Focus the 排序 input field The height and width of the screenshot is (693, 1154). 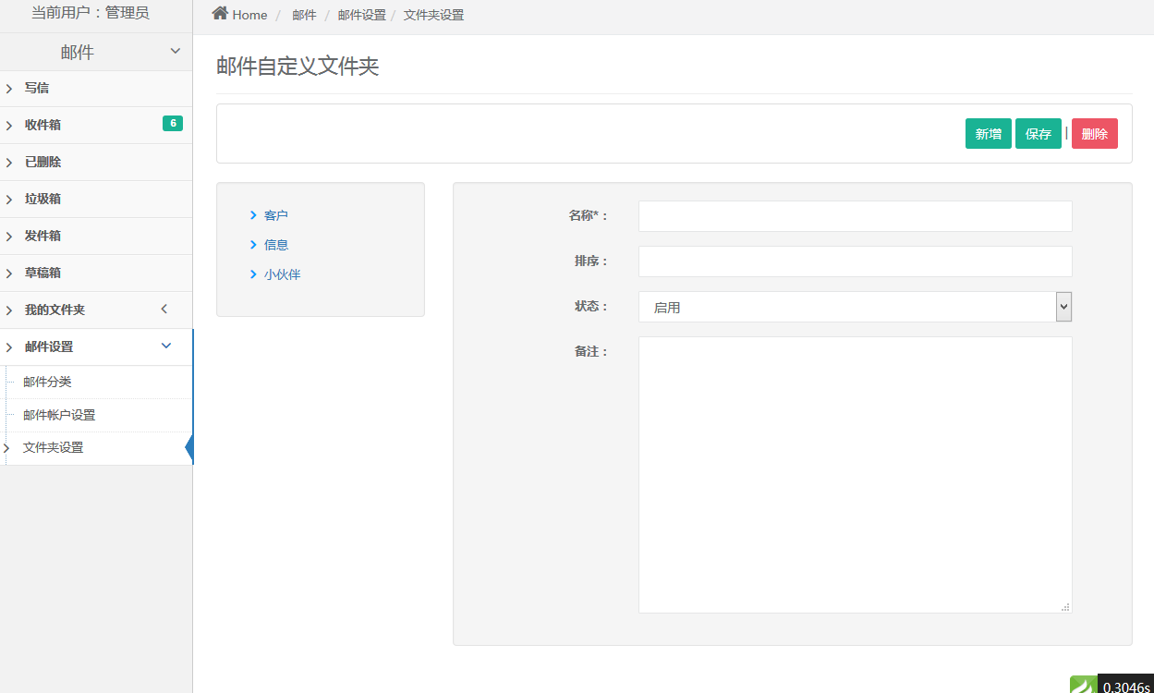pos(856,261)
